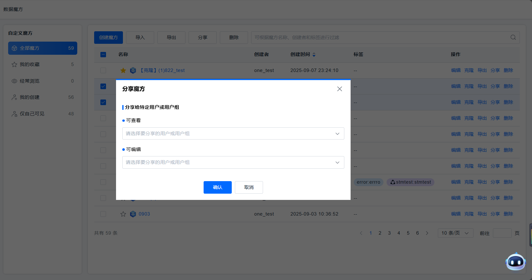Go to next page arrow
Screen dimensions: 532x280
click(427, 233)
